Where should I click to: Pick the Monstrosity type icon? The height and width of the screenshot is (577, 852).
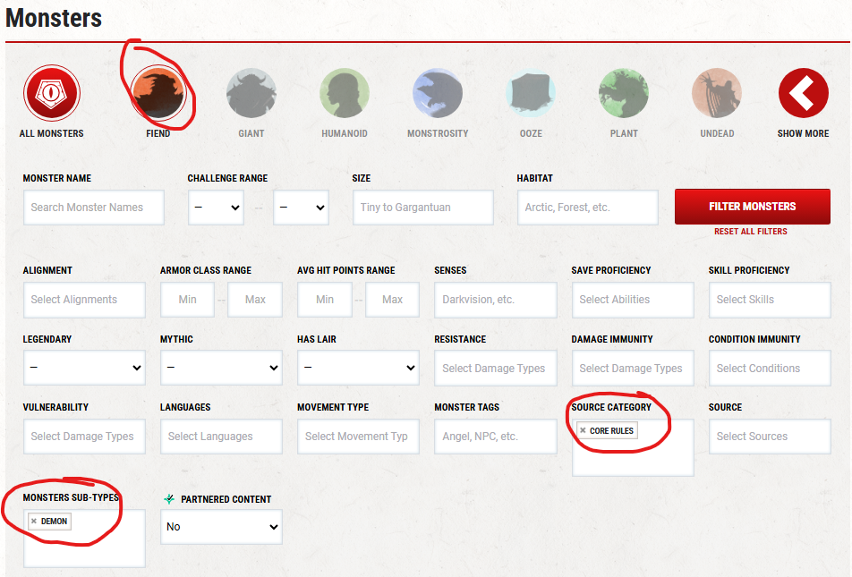438,94
